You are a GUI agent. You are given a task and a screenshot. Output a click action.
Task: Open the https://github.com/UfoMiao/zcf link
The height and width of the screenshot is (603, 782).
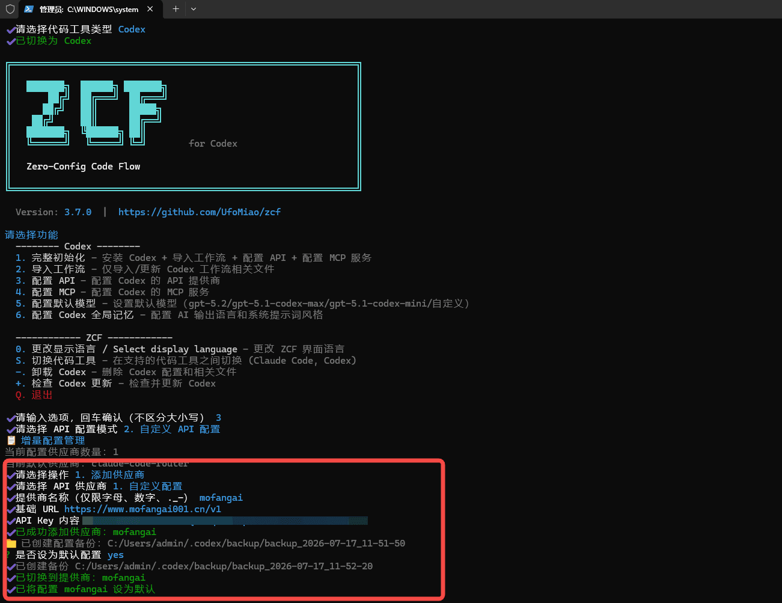[200, 212]
